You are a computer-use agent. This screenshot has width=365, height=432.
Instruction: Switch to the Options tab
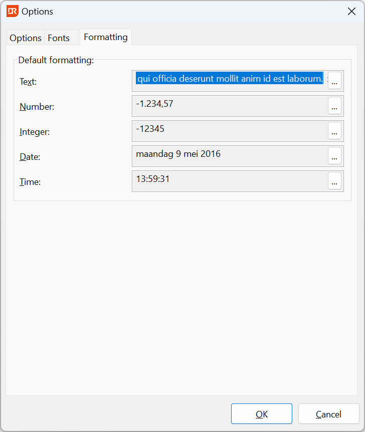26,38
